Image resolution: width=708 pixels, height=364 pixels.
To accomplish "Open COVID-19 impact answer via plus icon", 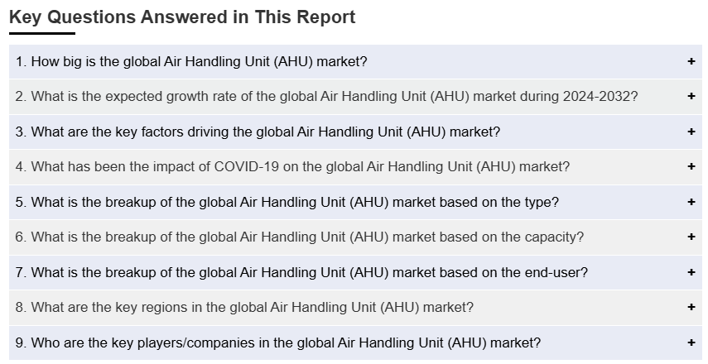I will [691, 167].
